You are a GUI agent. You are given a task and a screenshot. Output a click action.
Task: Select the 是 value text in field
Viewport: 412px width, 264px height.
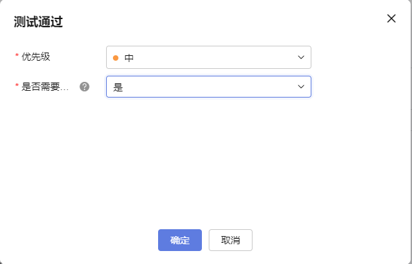(x=118, y=87)
